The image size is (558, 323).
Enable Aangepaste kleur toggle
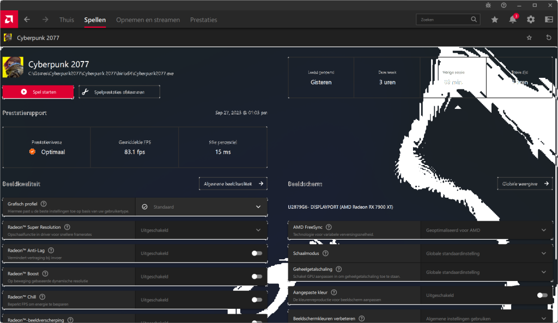pyautogui.click(x=542, y=295)
